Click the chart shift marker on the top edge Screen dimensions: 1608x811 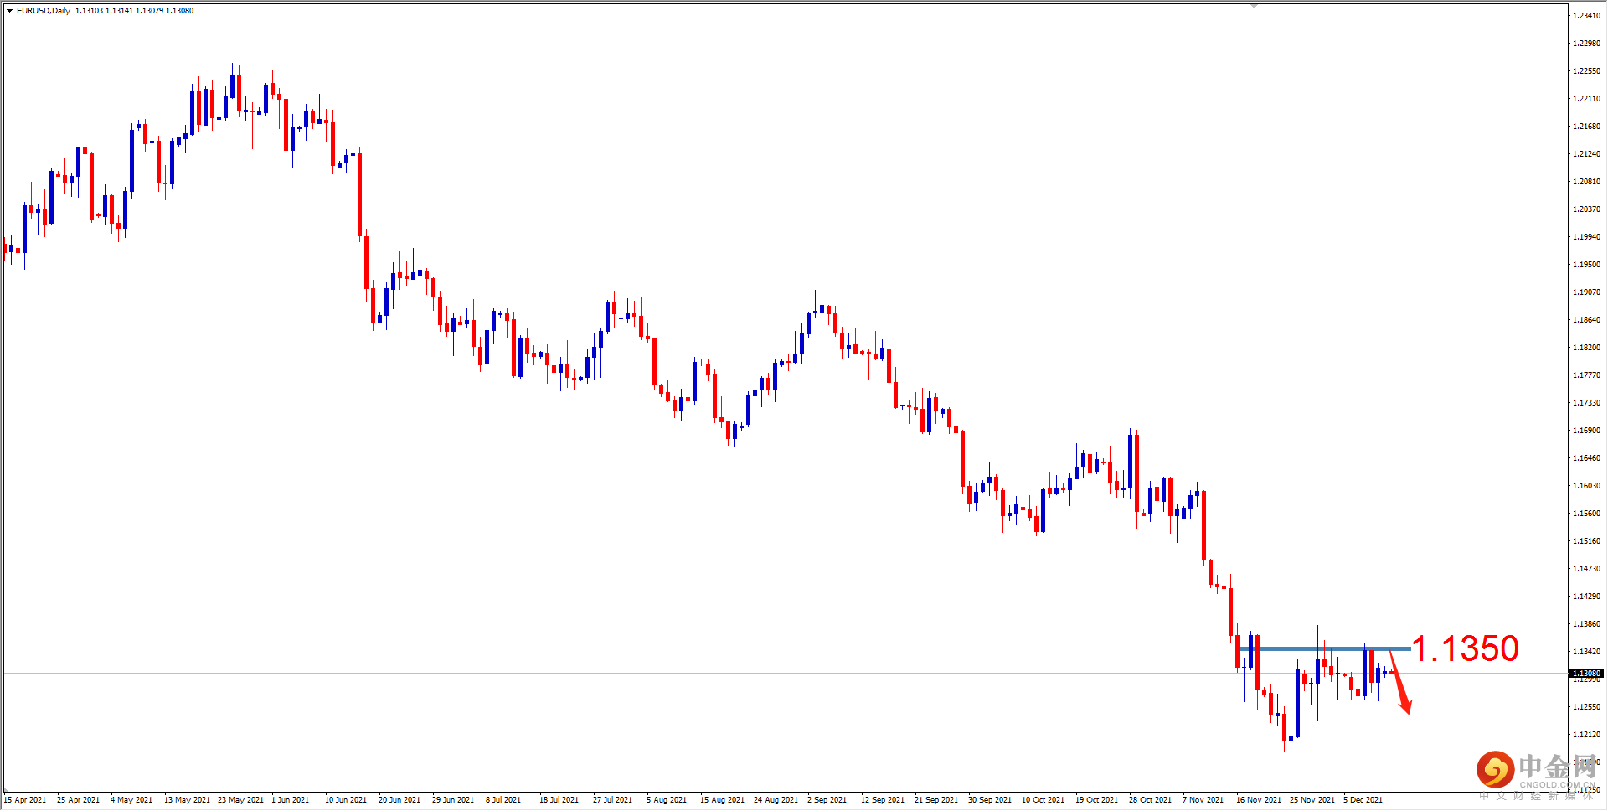[x=1254, y=7]
